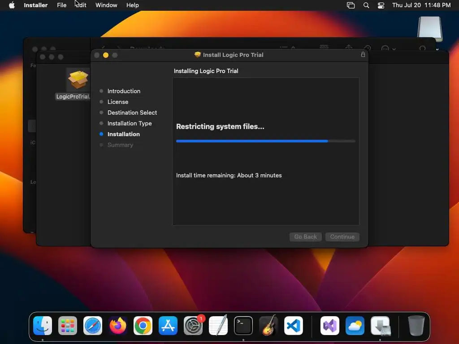Open the Installer menu
The height and width of the screenshot is (344, 459).
pyautogui.click(x=36, y=5)
